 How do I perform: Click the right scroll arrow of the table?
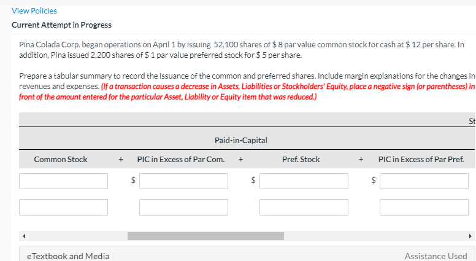(470, 236)
